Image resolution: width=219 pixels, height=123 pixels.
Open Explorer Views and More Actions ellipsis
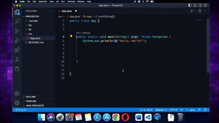coord(51,11)
